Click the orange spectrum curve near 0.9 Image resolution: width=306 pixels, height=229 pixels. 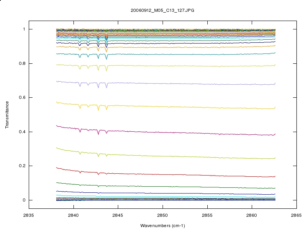click(x=166, y=47)
